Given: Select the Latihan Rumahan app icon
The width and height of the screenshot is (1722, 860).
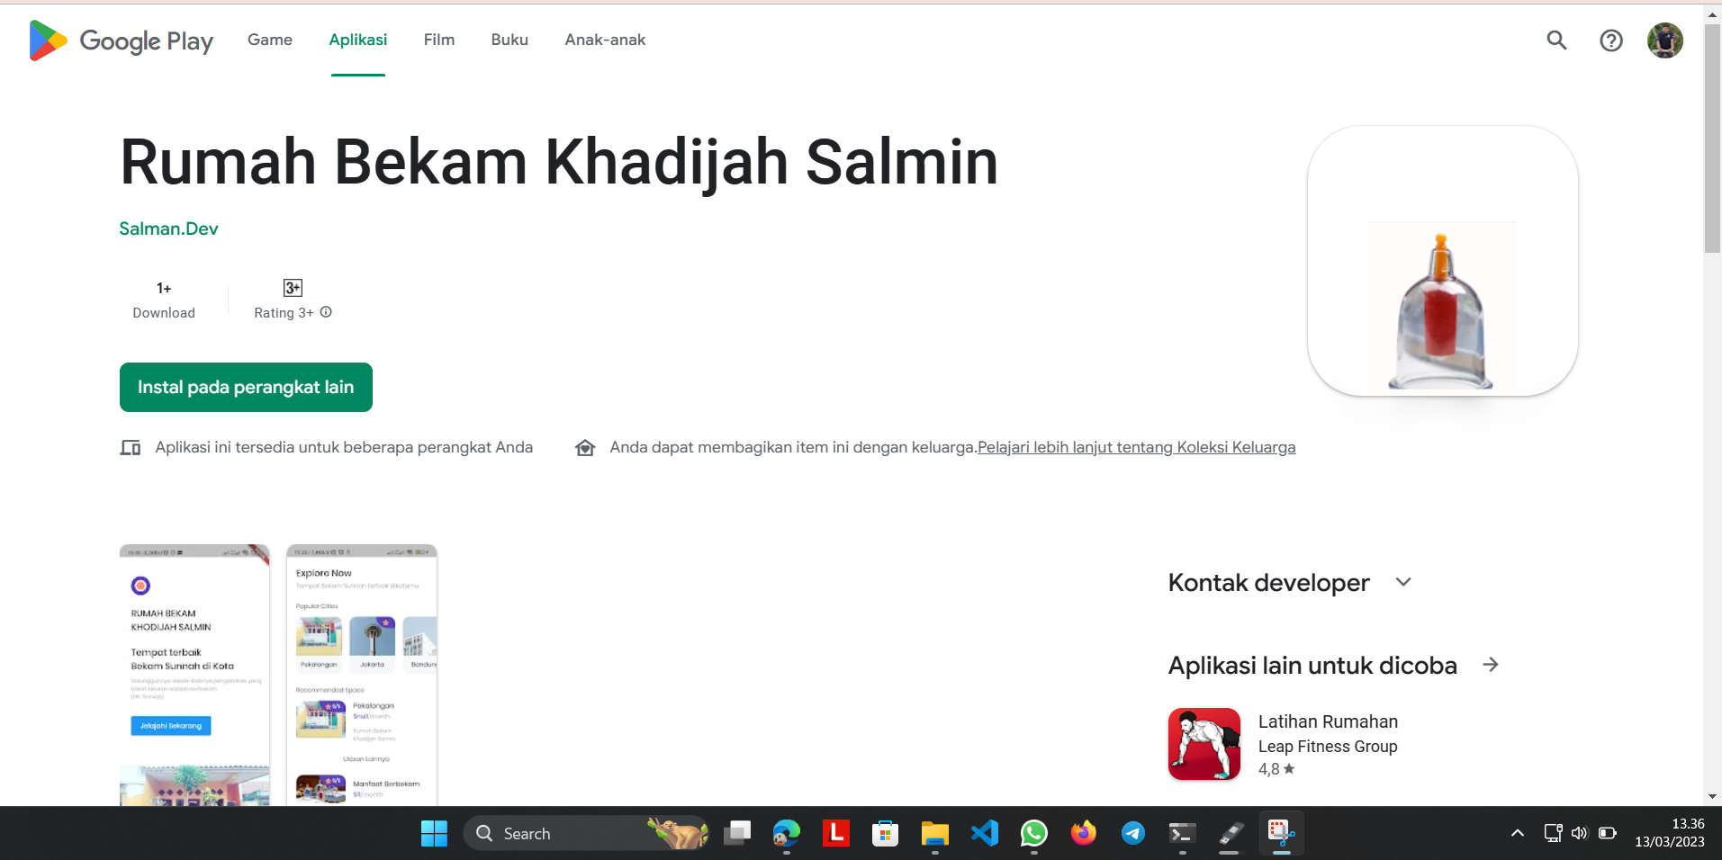Looking at the screenshot, I should (x=1204, y=744).
